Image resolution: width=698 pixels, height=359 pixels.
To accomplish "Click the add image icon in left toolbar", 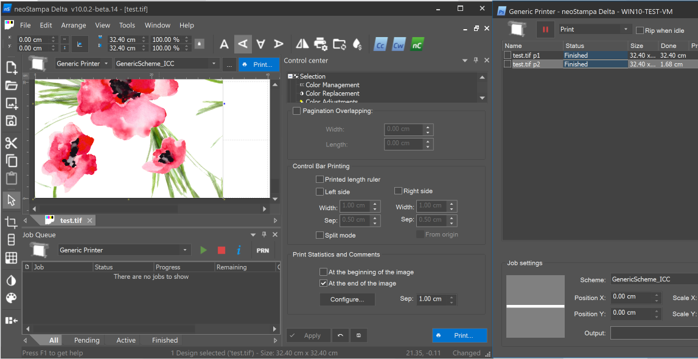I will [11, 103].
